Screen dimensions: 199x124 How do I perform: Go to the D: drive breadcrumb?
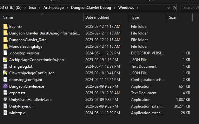point(11,8)
